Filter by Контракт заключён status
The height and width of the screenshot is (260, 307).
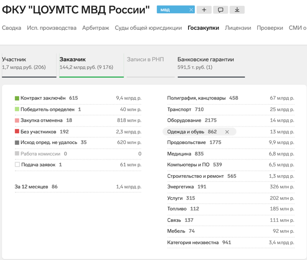tap(78, 98)
